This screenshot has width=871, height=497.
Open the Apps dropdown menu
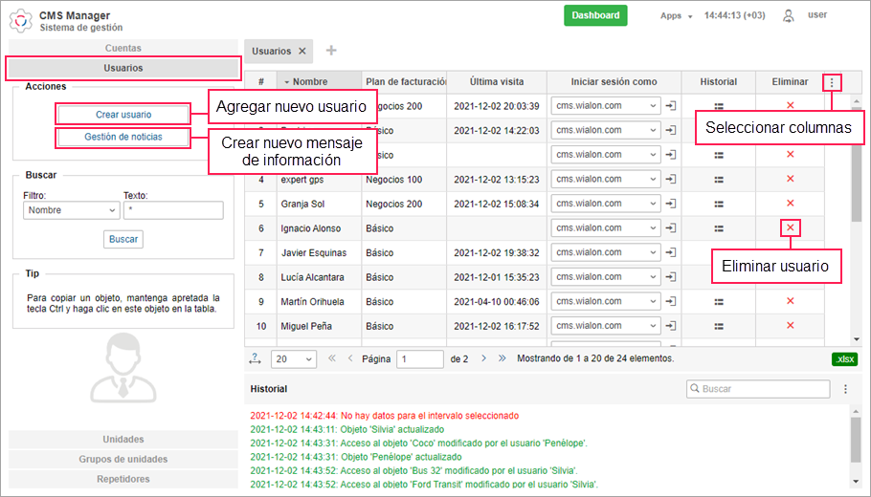point(676,16)
